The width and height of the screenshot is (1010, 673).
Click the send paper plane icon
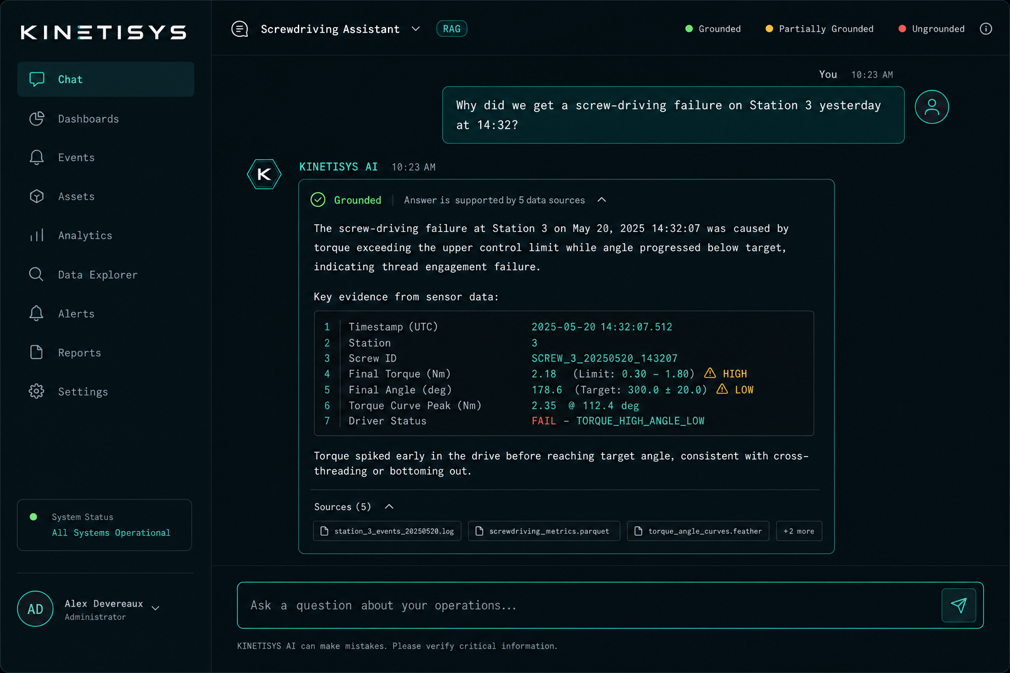tap(959, 605)
